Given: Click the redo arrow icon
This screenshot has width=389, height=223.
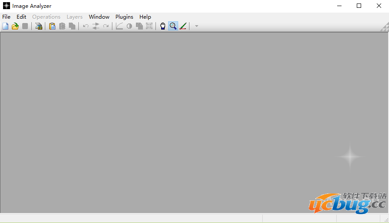Looking at the screenshot, I should (106, 26).
